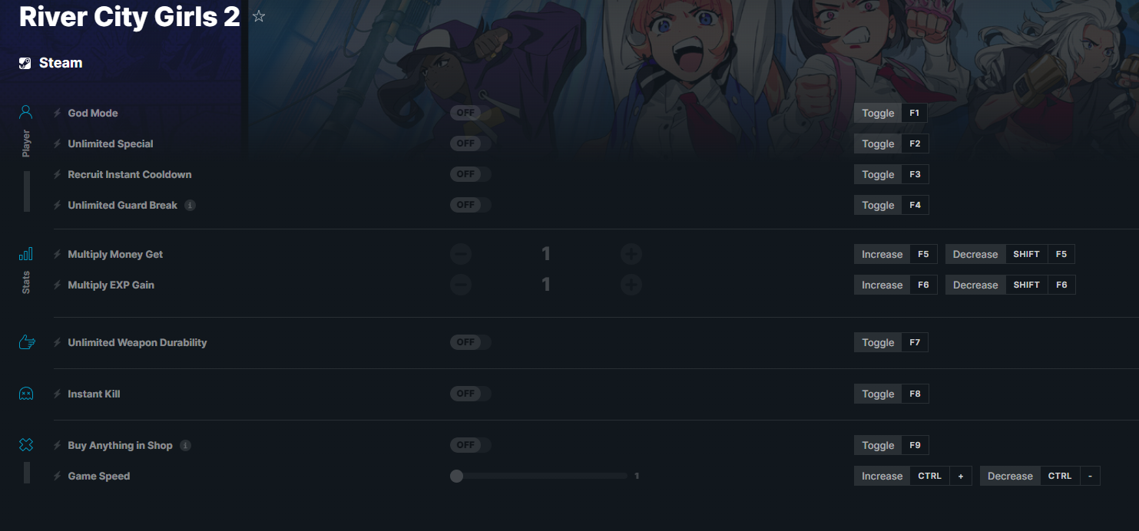Increase Multiply Money Get with plus button
Viewport: 1139px width, 531px height.
631,254
